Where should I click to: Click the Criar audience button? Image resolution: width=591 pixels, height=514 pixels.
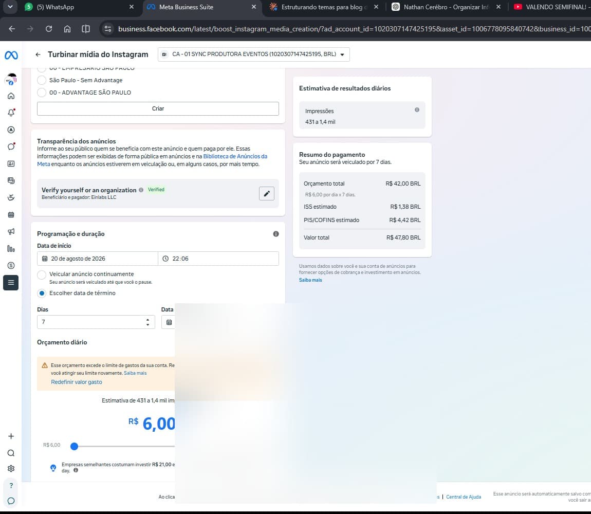[x=158, y=108]
